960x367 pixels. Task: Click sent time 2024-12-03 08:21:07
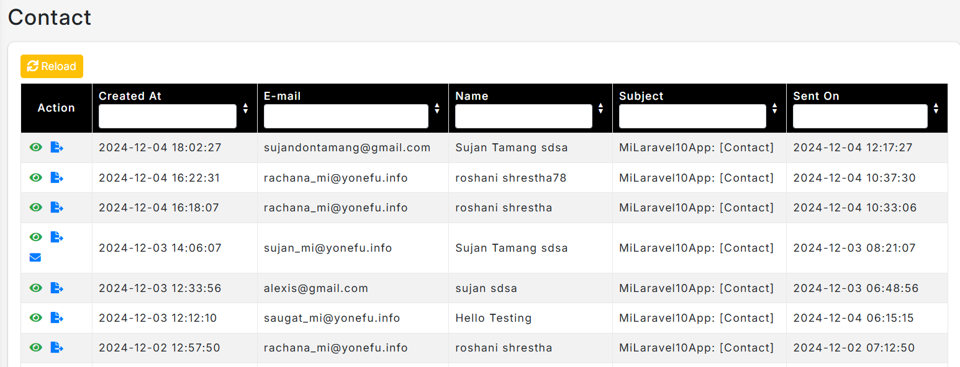(x=854, y=248)
